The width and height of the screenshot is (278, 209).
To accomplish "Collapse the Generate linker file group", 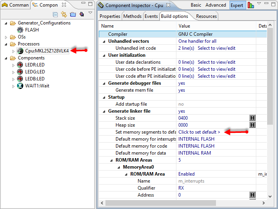I will 105,111.
